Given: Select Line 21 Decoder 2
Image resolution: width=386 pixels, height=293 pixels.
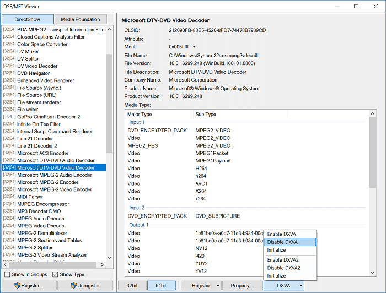Looking at the screenshot, I should pos(54,146).
